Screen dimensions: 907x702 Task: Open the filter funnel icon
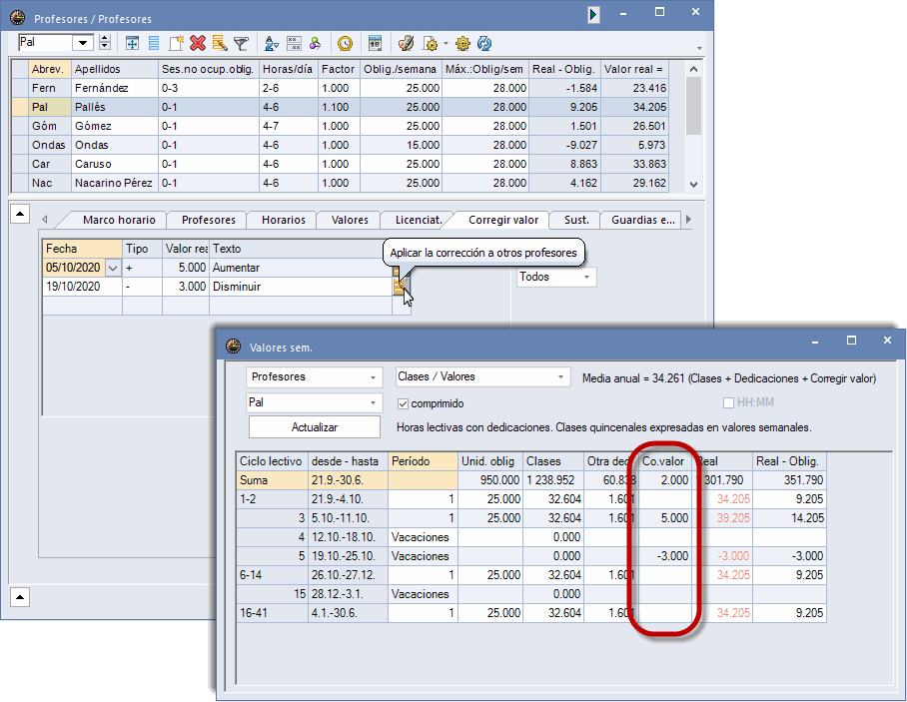pyautogui.click(x=241, y=43)
